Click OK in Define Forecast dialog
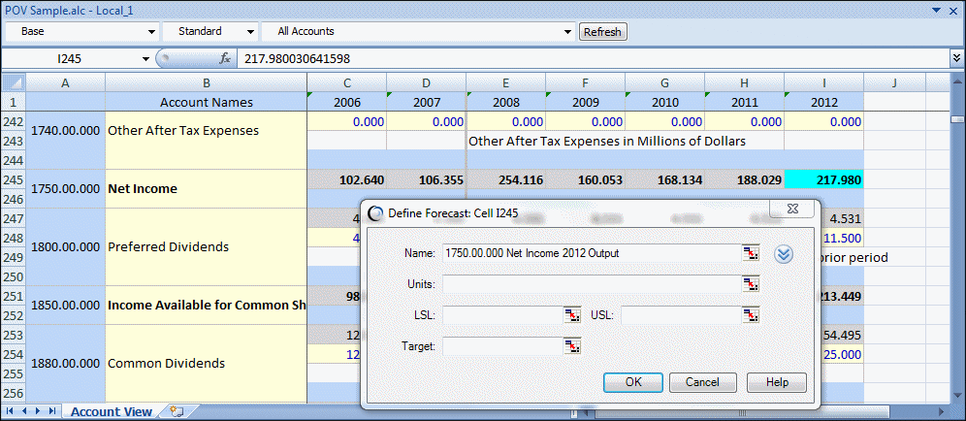Screen dimensions: 966x421 coord(633,382)
